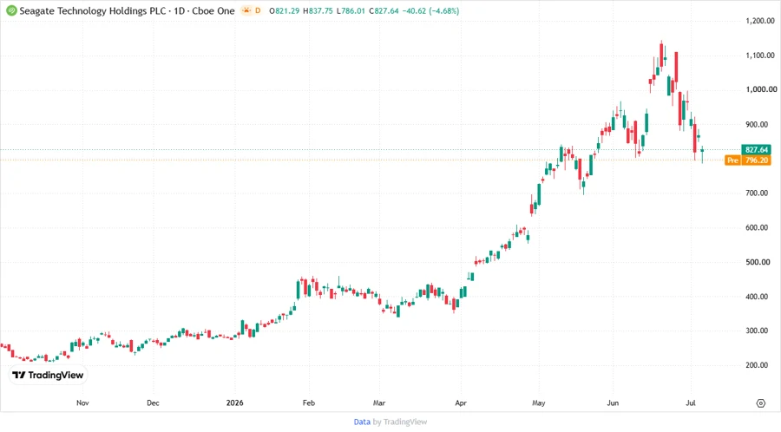Viewport: 781px width, 432px height.
Task: Click the orange pre-market sun D badge
Action: (251, 10)
